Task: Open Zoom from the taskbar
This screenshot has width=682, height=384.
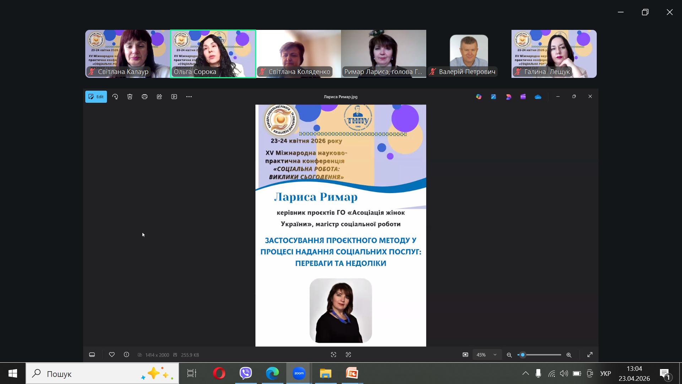Action: click(299, 373)
